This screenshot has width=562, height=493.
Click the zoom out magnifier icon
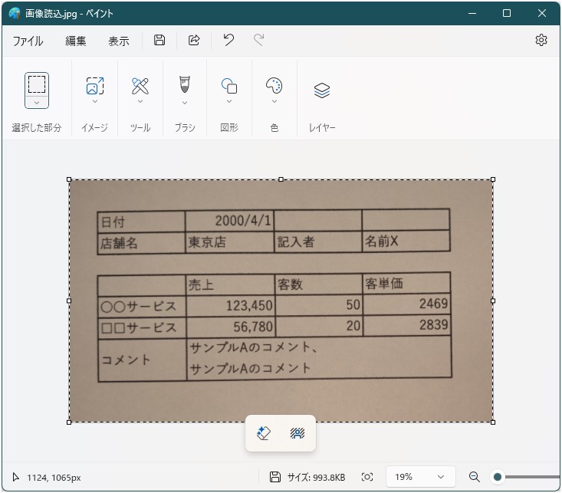[x=474, y=477]
